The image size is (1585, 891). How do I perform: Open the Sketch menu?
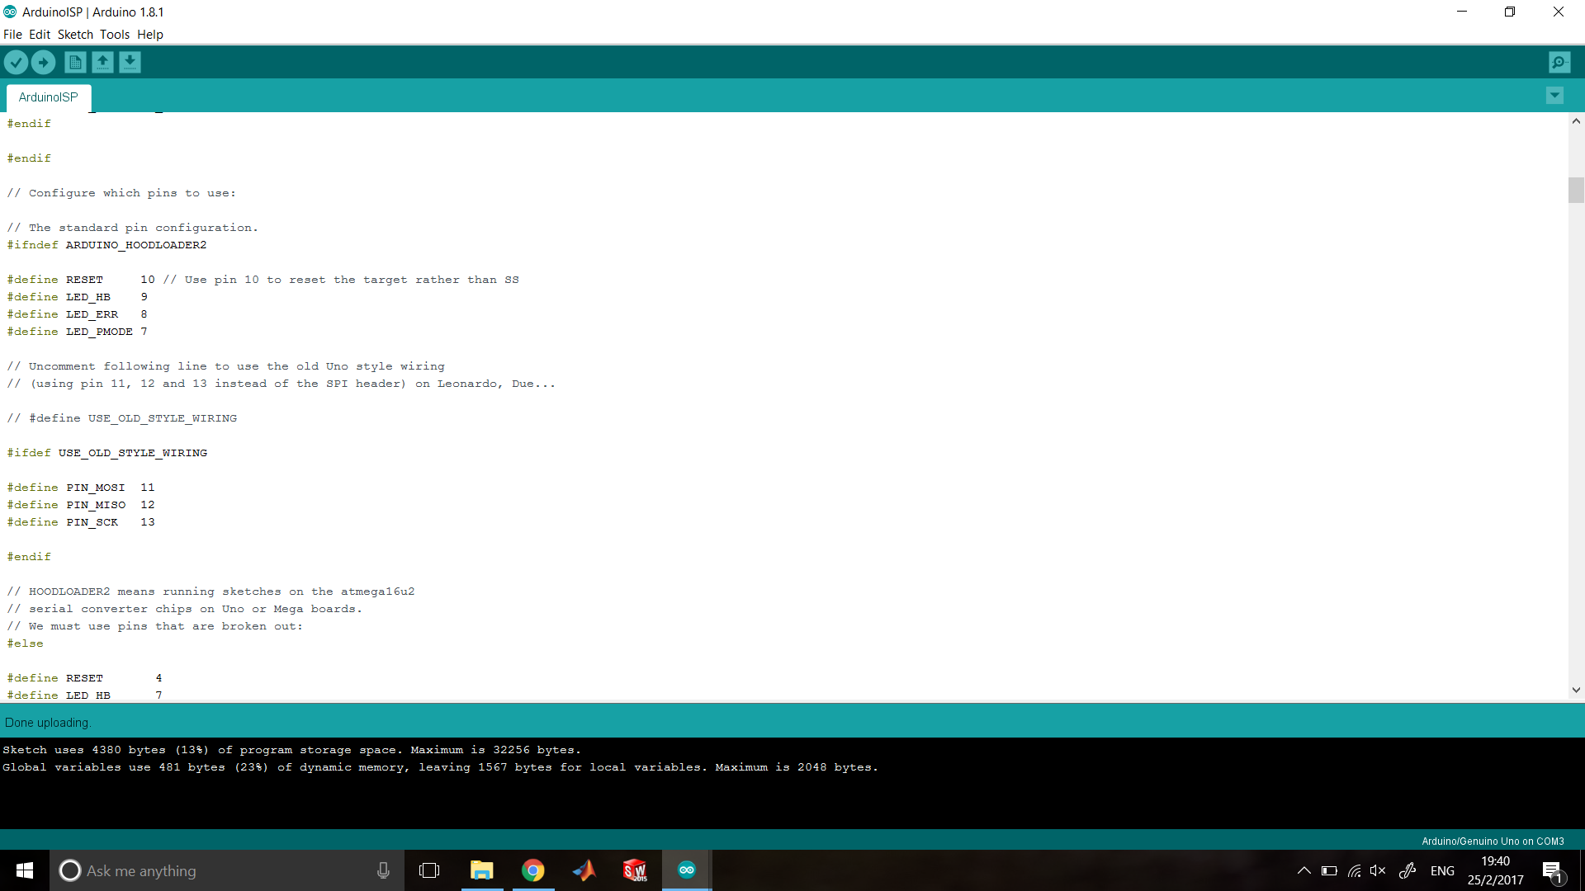(75, 35)
